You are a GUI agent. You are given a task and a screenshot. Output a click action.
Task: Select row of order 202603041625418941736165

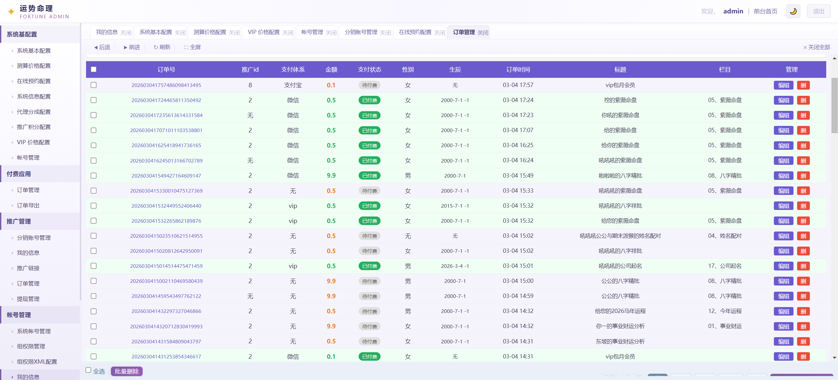tap(94, 145)
